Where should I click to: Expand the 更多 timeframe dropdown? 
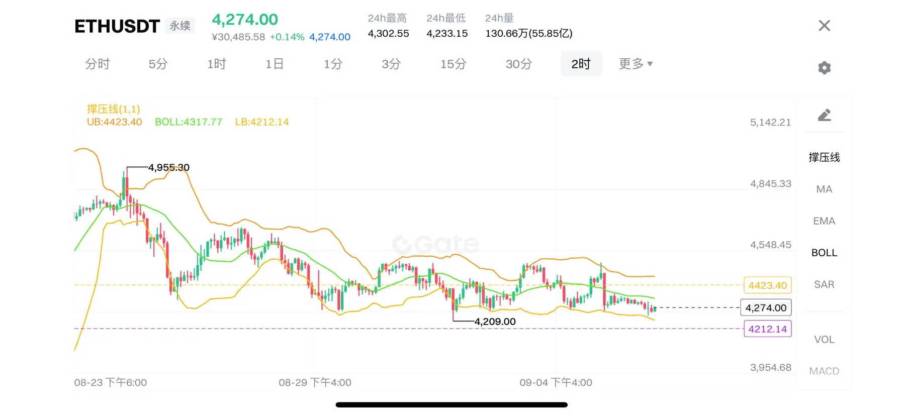(636, 64)
